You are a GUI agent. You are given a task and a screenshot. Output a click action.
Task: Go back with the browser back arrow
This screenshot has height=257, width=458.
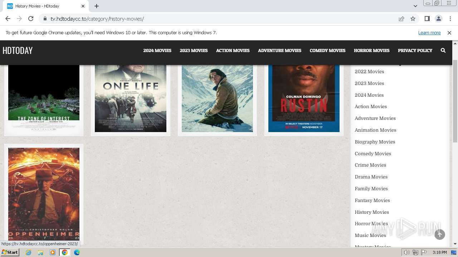click(x=8, y=19)
